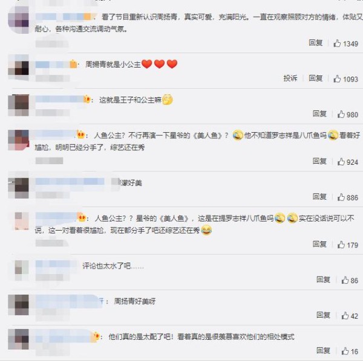Click 投诉 to report the 小公主 comment

pos(290,78)
